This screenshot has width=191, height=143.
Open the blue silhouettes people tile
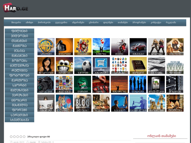pos(138,84)
